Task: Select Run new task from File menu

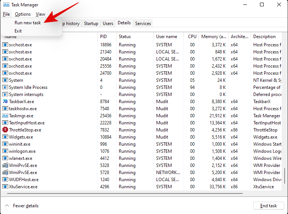Action: (x=28, y=23)
